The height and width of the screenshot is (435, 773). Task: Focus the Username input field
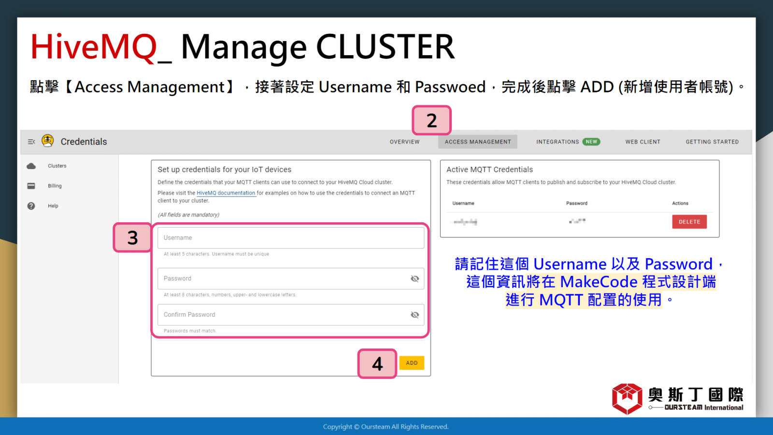click(291, 238)
